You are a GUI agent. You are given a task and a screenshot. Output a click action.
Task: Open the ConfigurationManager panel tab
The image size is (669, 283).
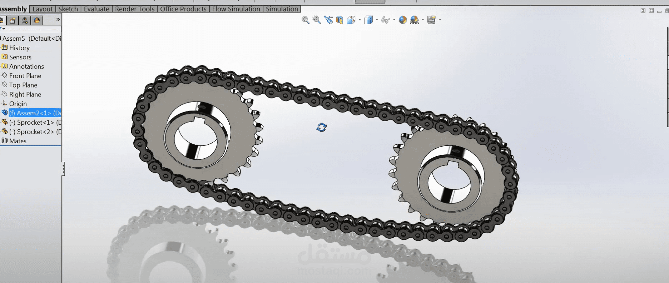pos(25,20)
